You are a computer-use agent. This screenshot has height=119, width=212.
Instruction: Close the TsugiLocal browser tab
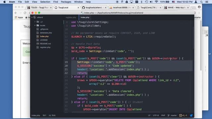pyautogui.click(x=78, y=8)
